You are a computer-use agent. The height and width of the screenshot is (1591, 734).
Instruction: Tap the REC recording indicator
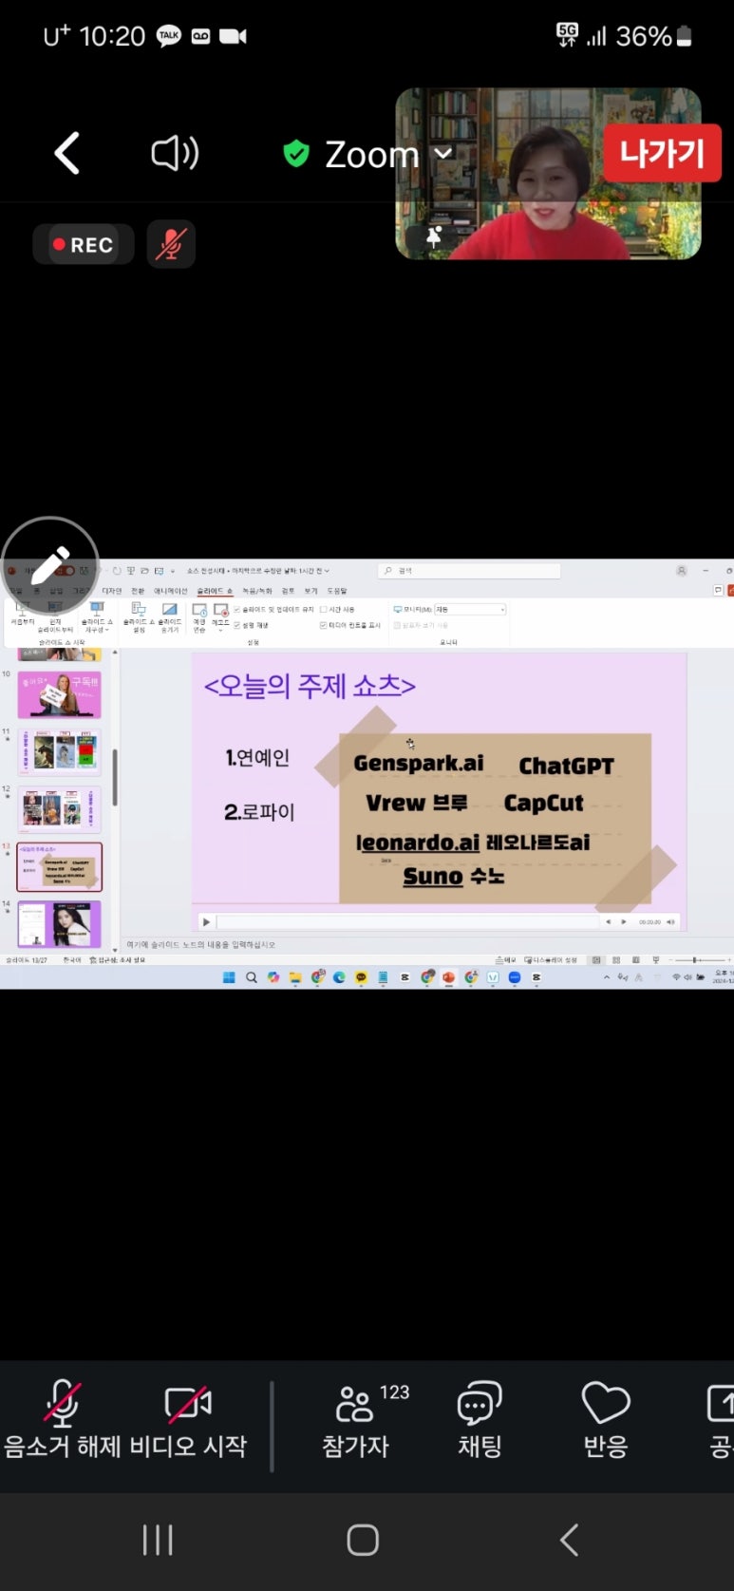(83, 245)
